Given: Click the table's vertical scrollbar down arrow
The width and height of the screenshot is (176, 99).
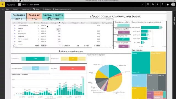Looking at the screenshot, I should point(112,45).
